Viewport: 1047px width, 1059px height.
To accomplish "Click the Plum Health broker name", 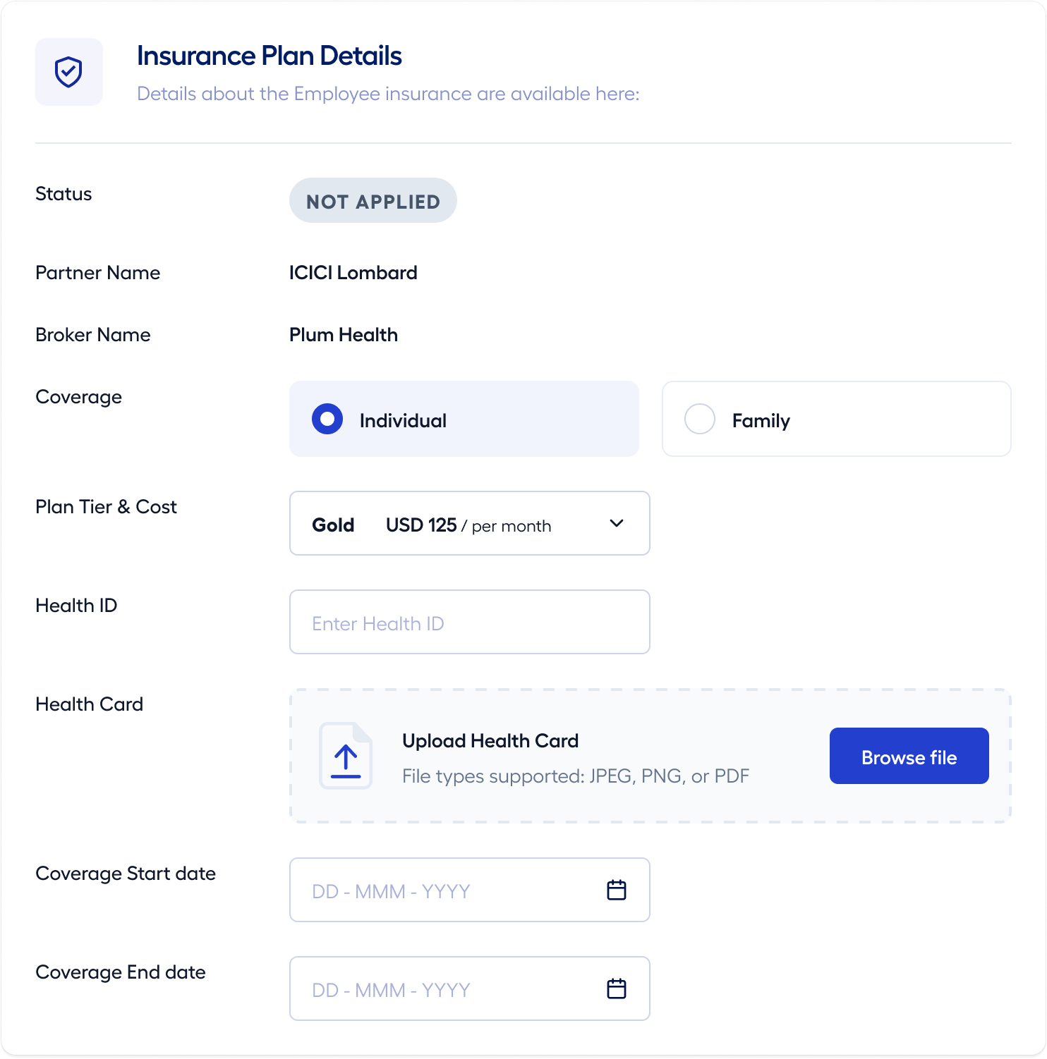I will [344, 335].
